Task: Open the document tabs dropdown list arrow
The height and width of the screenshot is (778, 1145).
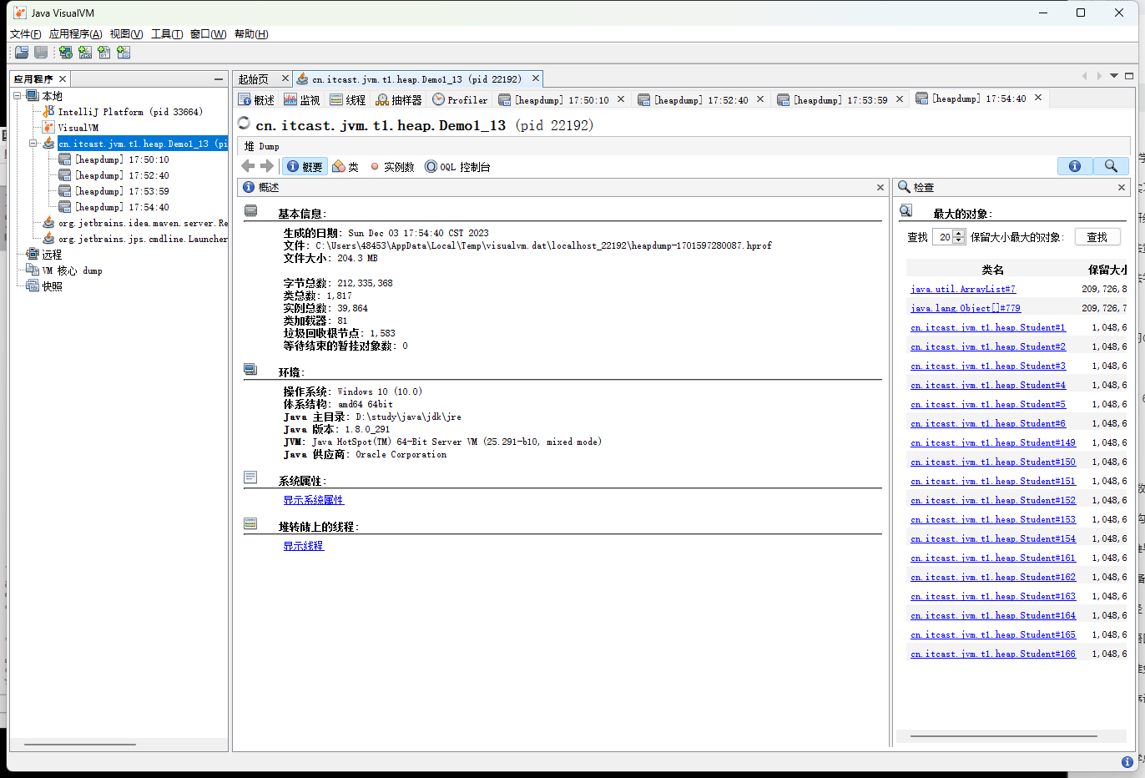Action: [x=1114, y=76]
